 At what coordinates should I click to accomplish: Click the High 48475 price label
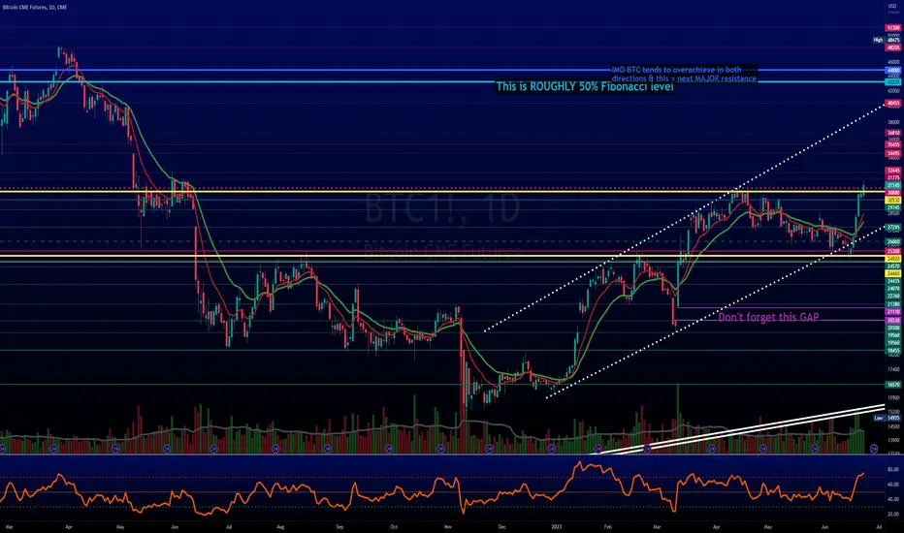pyautogui.click(x=887, y=40)
